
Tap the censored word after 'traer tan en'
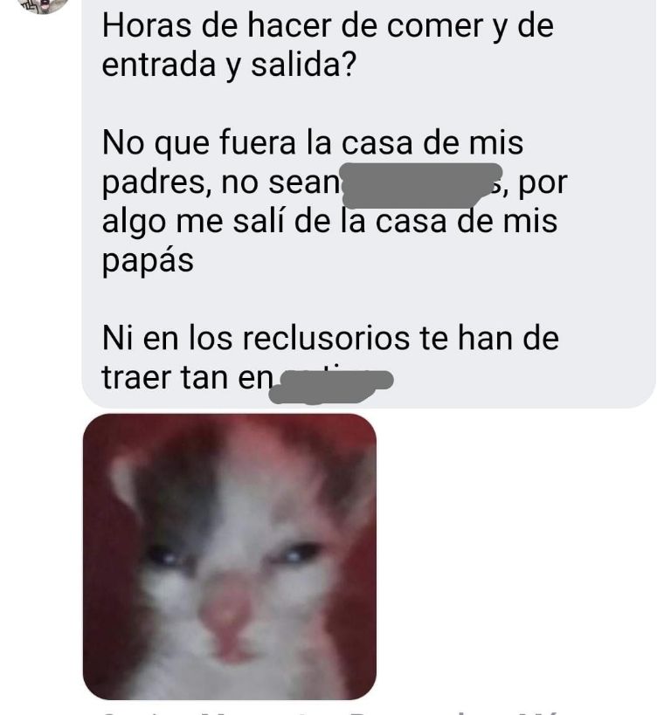click(x=331, y=387)
